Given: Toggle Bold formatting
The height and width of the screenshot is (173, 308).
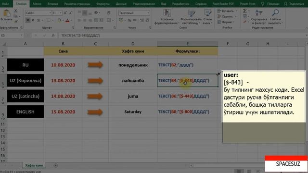Looking at the screenshot, I should point(28,20).
